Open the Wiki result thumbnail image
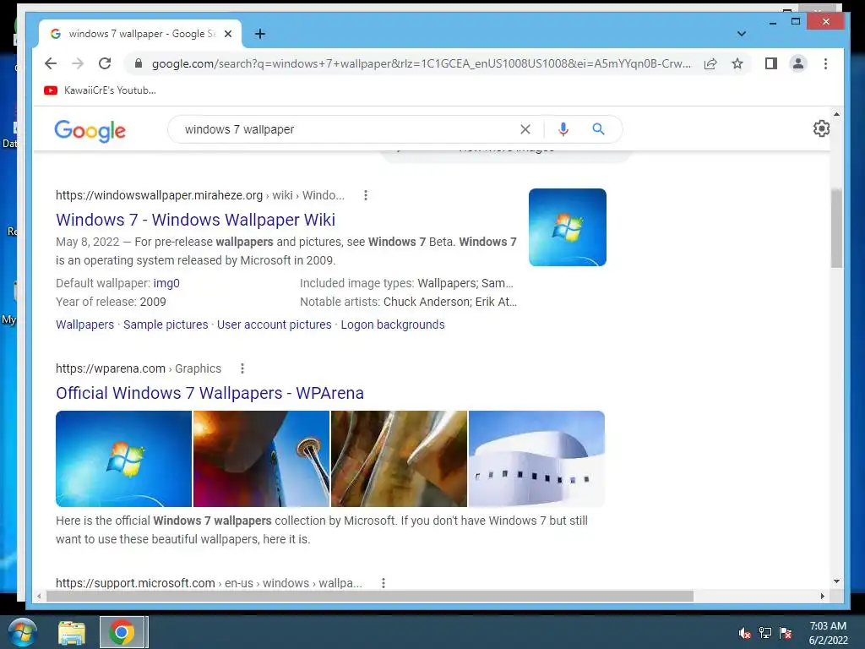 (x=567, y=227)
